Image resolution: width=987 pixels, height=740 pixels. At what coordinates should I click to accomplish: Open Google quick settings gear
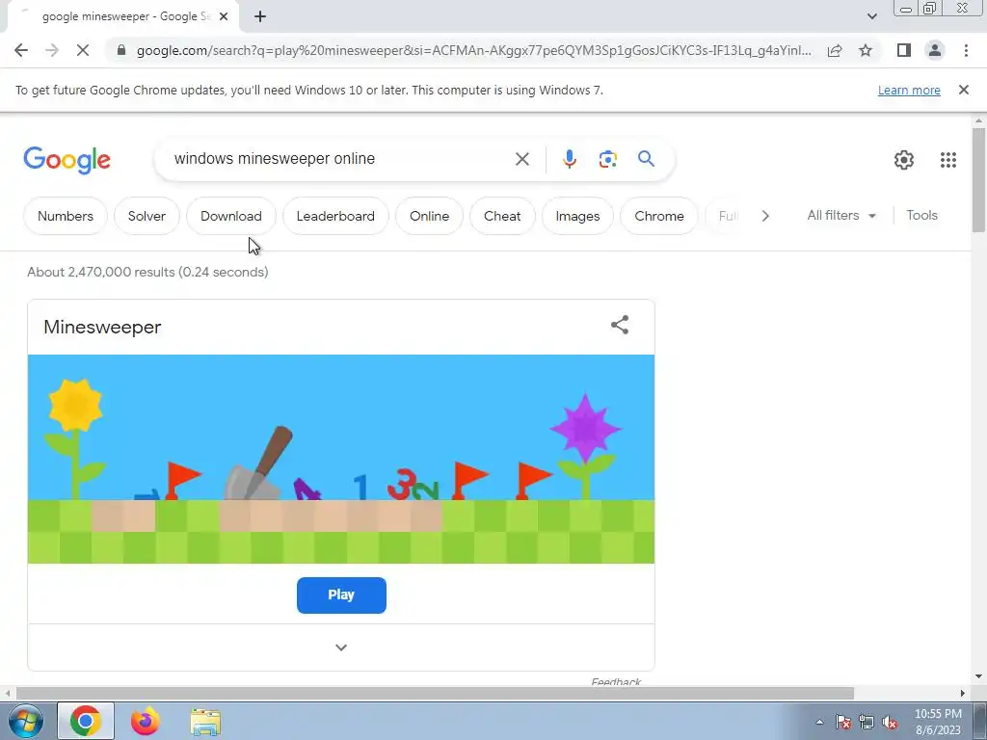(904, 160)
